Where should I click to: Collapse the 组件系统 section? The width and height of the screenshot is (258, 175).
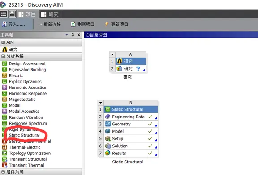(x=3, y=172)
